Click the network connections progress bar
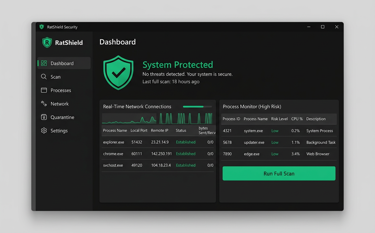This screenshot has height=233, width=375. point(198,107)
